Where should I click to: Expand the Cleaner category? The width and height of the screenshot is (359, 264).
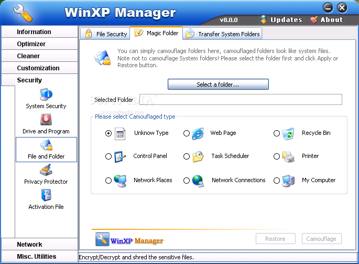(x=39, y=56)
